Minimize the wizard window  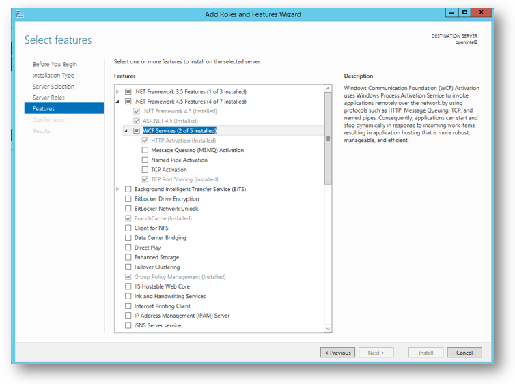(x=451, y=12)
